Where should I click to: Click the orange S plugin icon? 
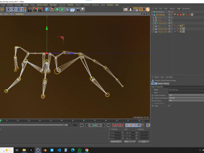coord(147,9)
